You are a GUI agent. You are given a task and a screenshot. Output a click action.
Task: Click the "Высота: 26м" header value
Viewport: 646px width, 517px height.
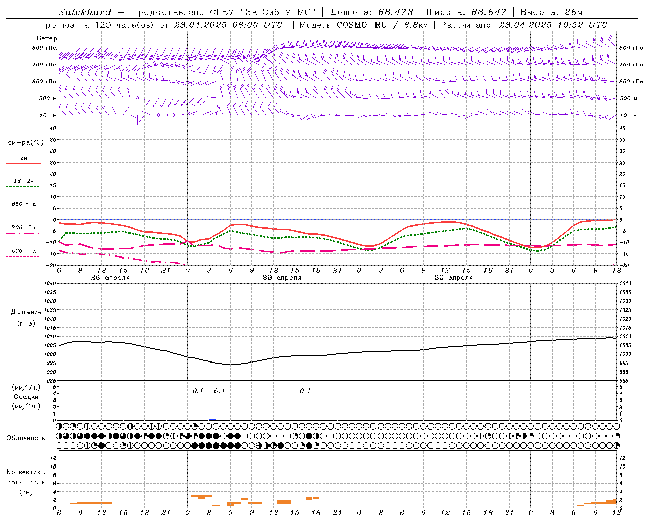coord(551,12)
